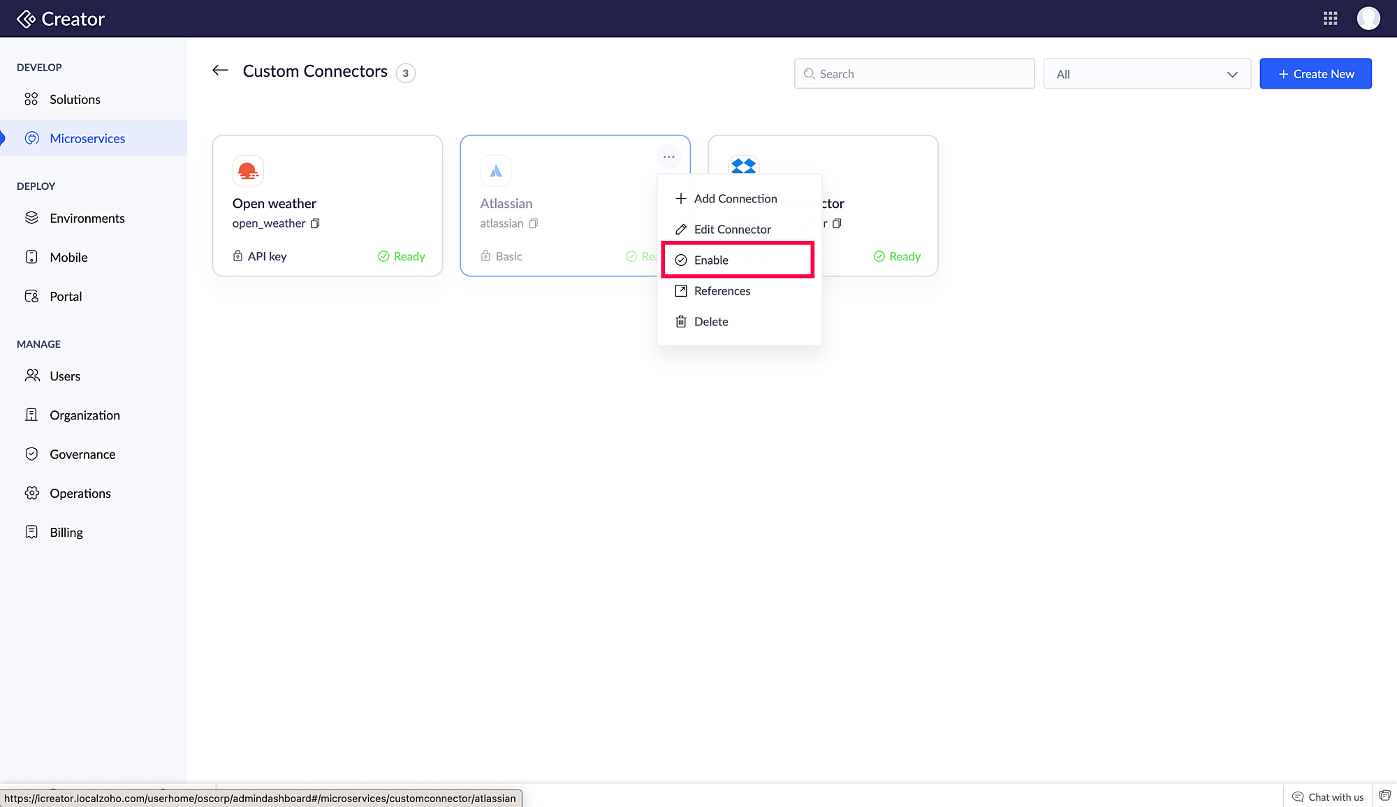Open the announcements icon beside Chat
Image resolution: width=1397 pixels, height=807 pixels.
tap(1384, 796)
